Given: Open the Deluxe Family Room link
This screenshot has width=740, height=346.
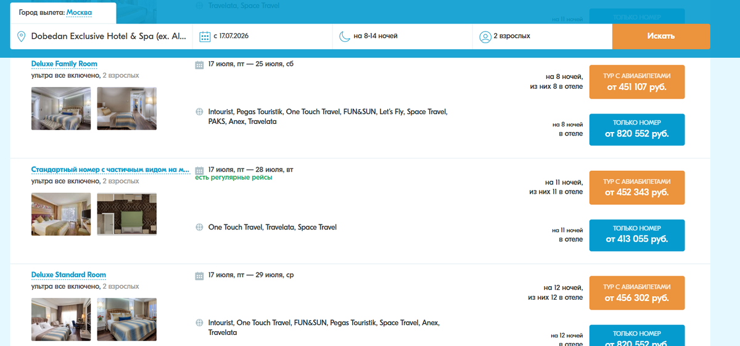Looking at the screenshot, I should click(64, 64).
